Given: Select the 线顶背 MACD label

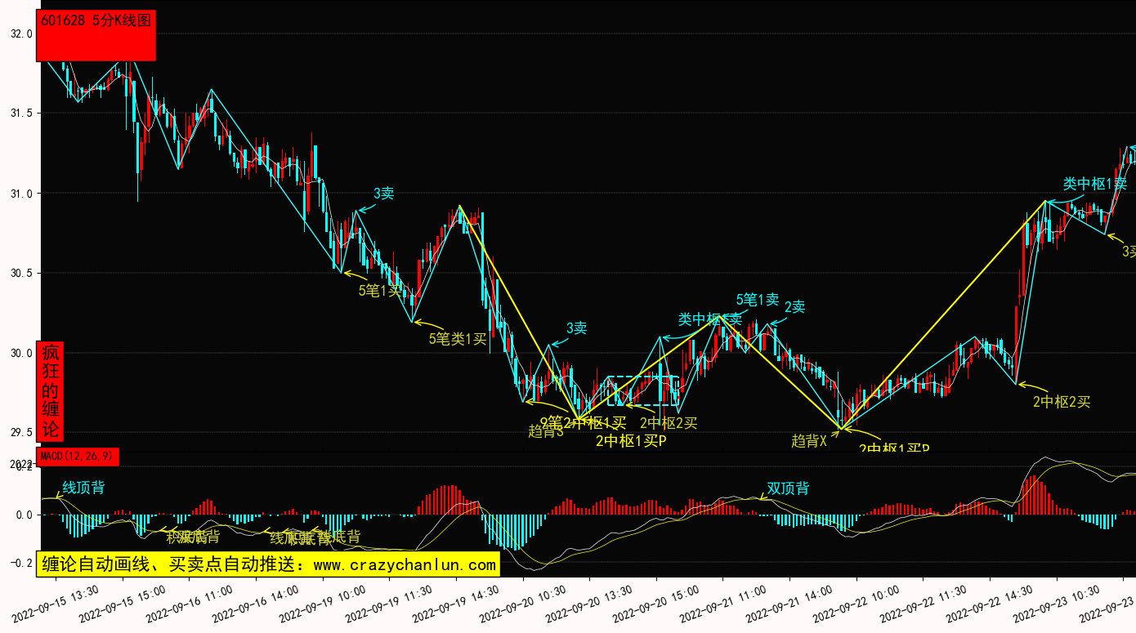Looking at the screenshot, I should (83, 488).
